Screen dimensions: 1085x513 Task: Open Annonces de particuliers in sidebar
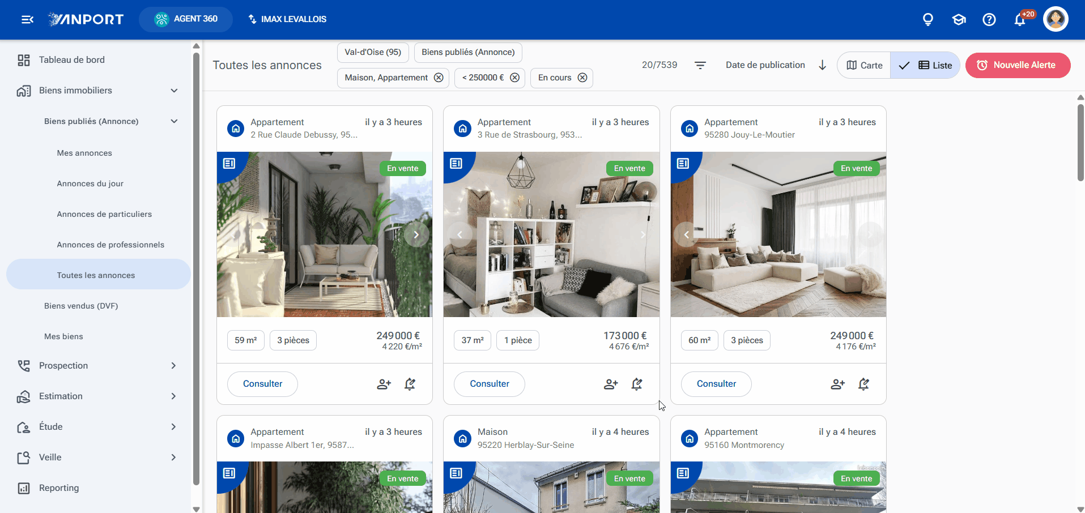tap(104, 214)
